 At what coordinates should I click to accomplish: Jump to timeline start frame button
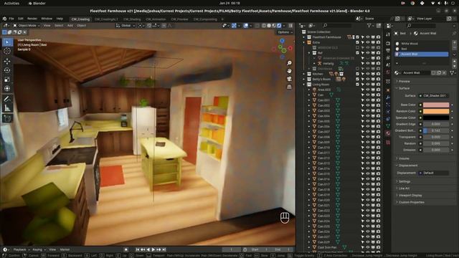[x=138, y=250]
